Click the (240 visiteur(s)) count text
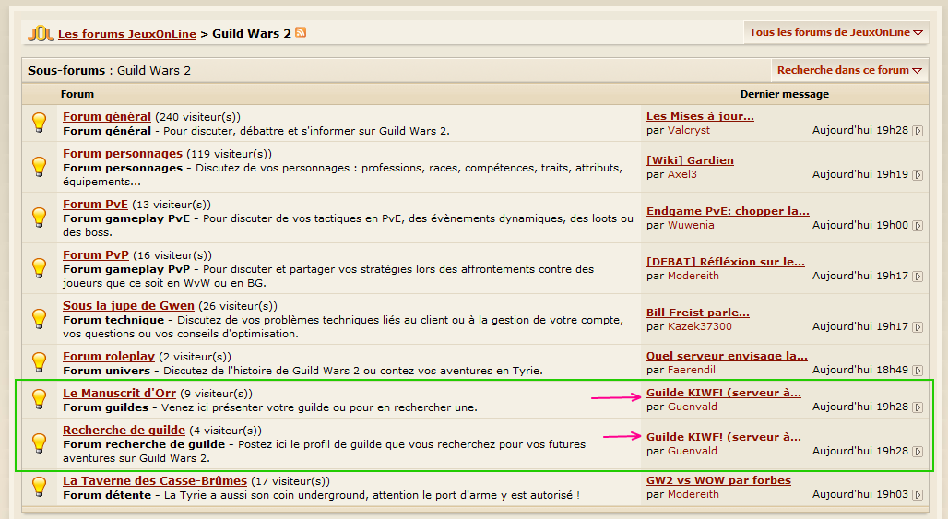Screen dimensions: 948x519 [x=197, y=117]
